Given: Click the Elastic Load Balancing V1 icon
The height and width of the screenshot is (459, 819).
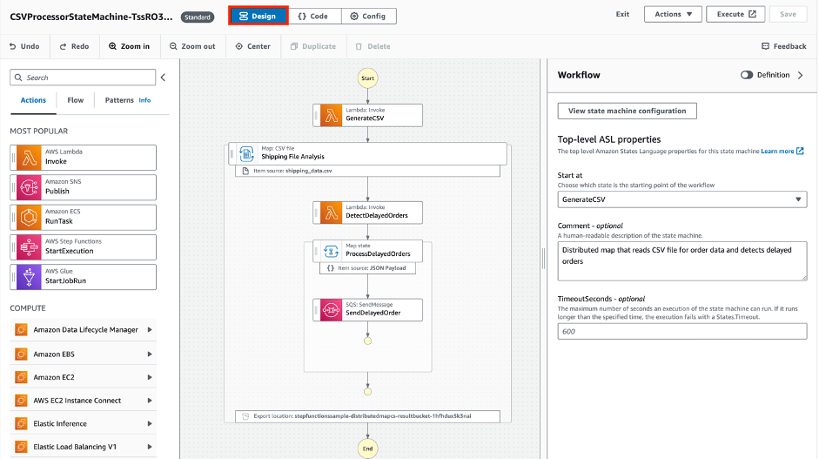Looking at the screenshot, I should [x=21, y=447].
